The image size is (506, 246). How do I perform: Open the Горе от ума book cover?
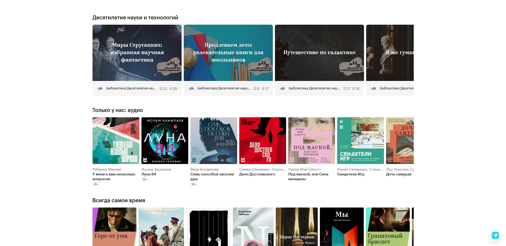pos(114,227)
